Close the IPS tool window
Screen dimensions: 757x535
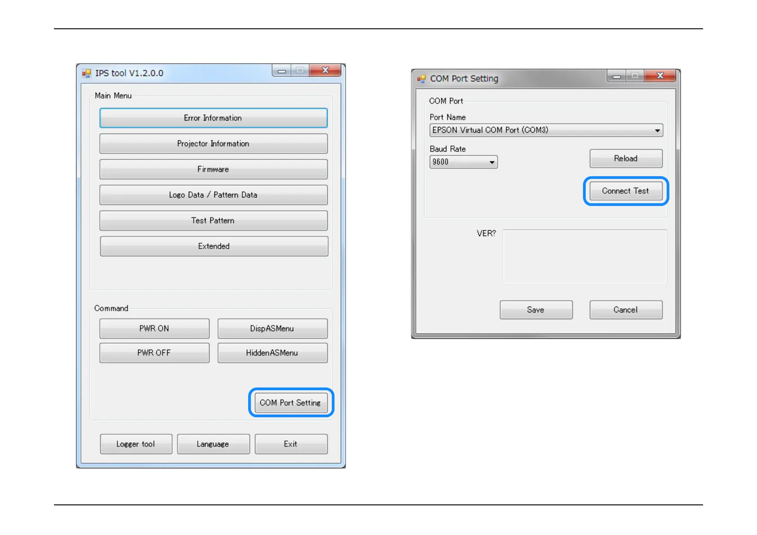(325, 71)
